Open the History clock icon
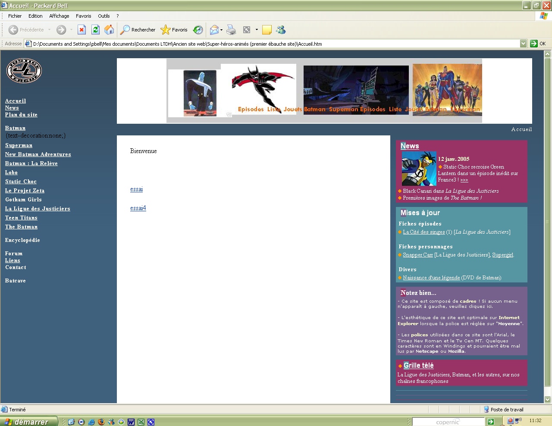The width and height of the screenshot is (552, 426). (198, 30)
